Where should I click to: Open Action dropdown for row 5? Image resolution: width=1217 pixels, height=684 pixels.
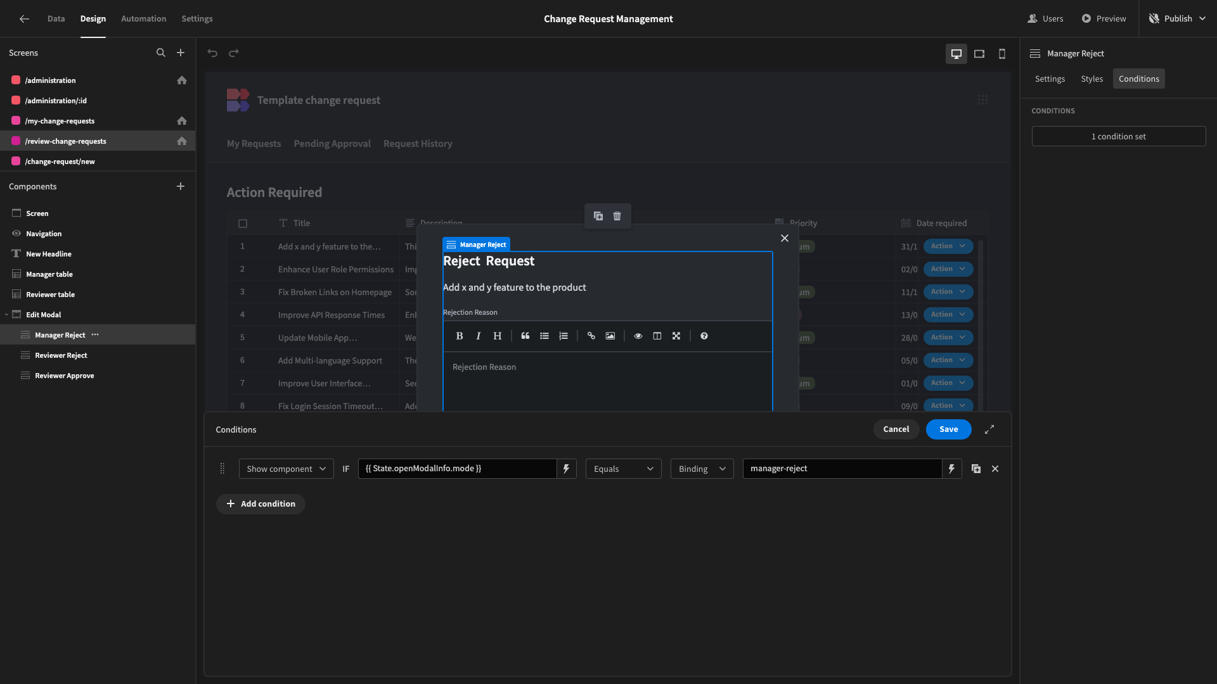[948, 338]
